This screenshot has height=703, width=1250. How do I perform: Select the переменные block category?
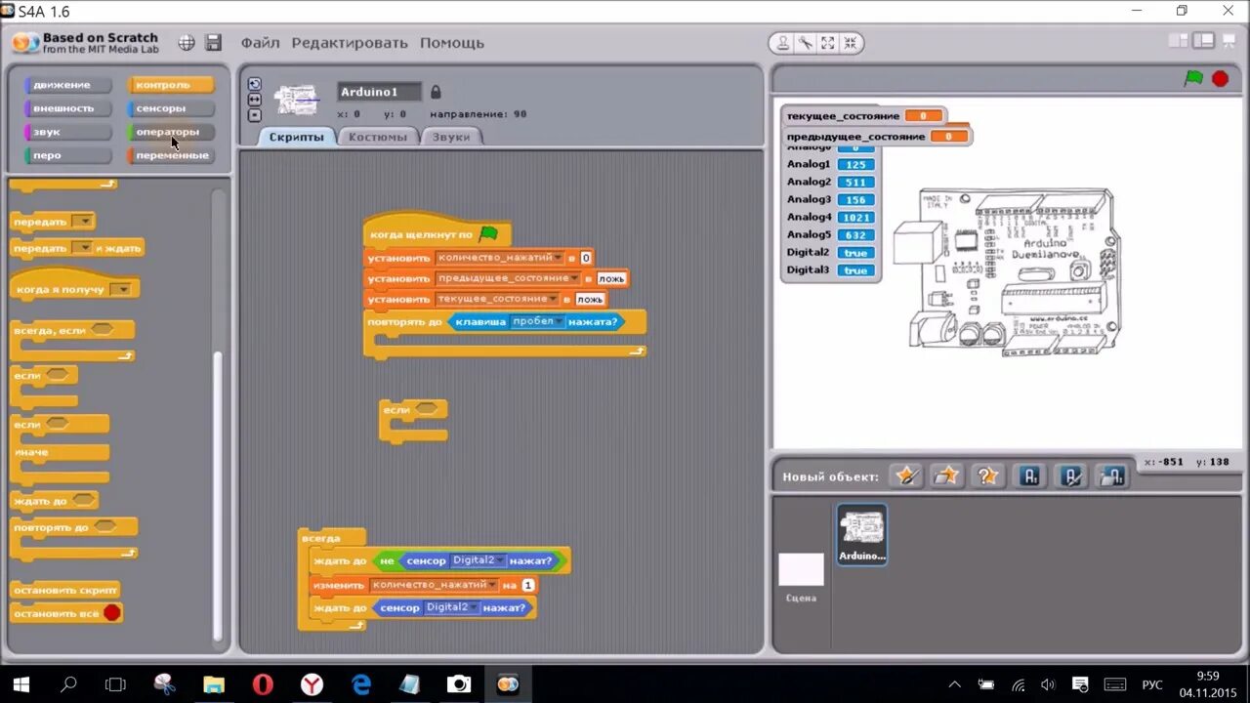point(170,155)
